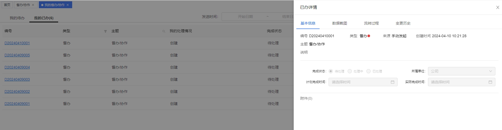The width and height of the screenshot is (502, 130).
Task: Close the 督办/协作 page tab
Action: click(33, 5)
